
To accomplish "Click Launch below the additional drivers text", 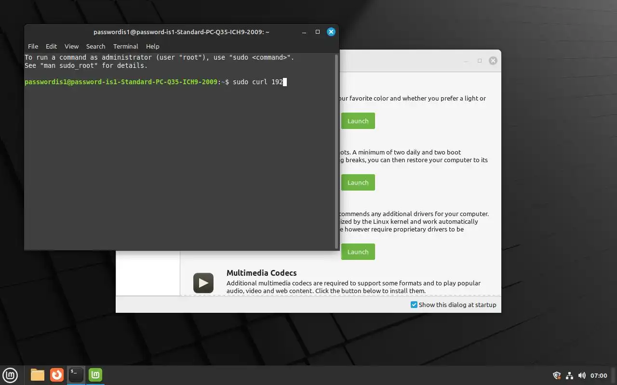I will click(x=358, y=252).
